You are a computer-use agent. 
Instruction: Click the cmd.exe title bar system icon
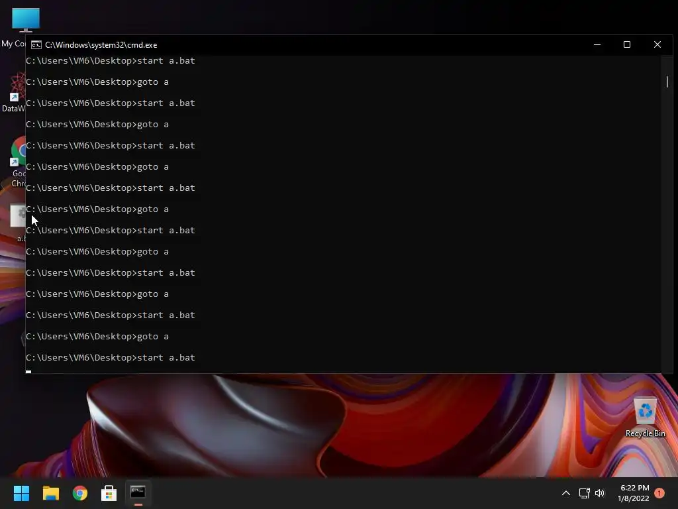pos(36,45)
